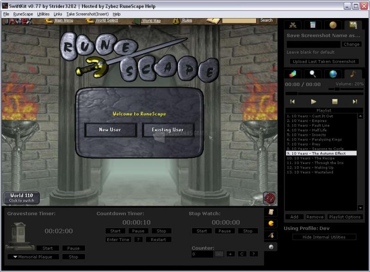Click the World Map icon in game bar

coord(136,21)
